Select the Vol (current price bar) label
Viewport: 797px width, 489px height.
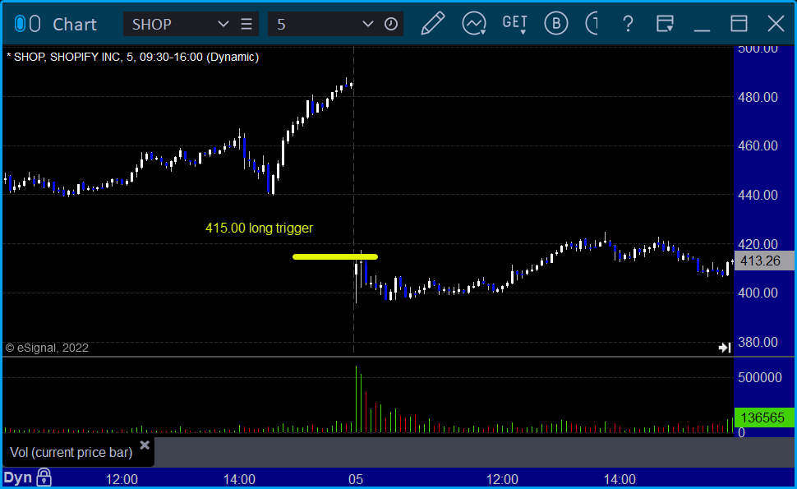click(x=71, y=452)
